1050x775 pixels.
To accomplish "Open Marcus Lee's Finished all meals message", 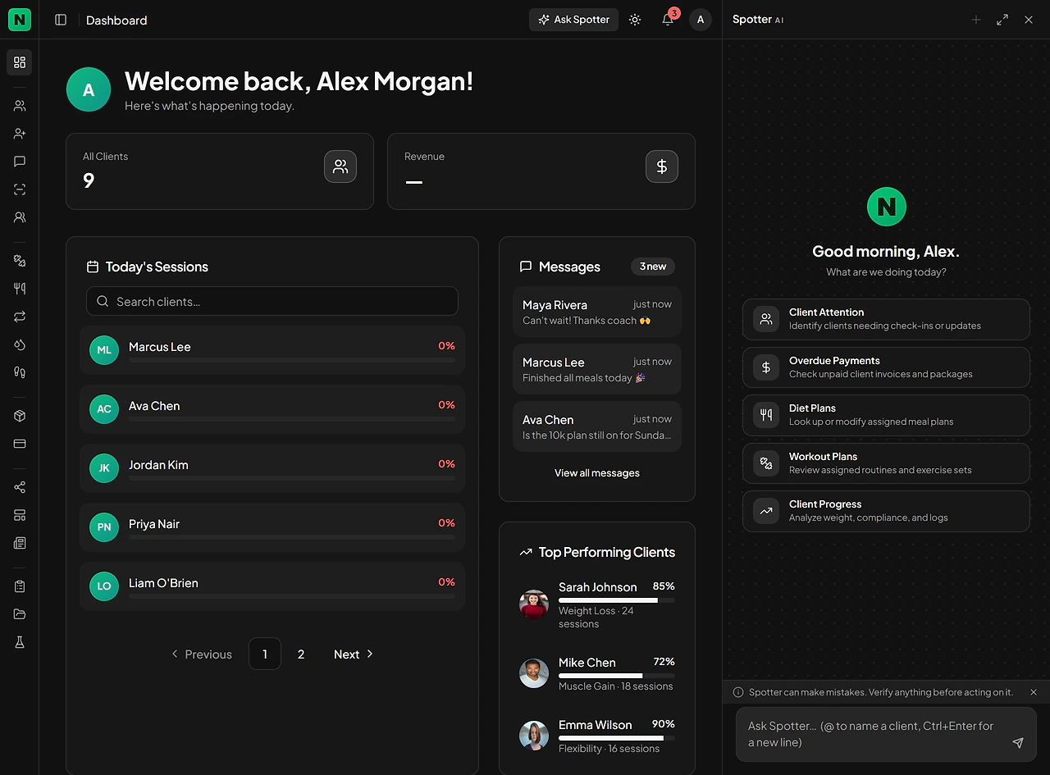I will click(597, 369).
